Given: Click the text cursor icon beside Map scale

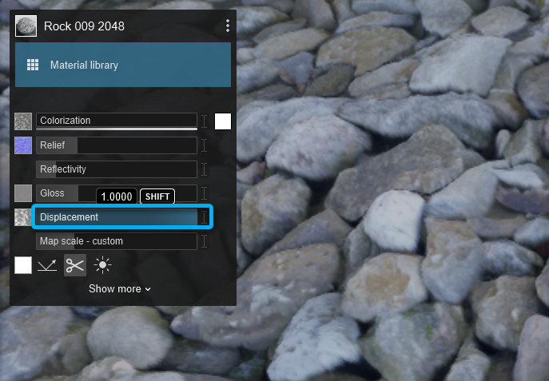Looking at the screenshot, I should click(205, 241).
